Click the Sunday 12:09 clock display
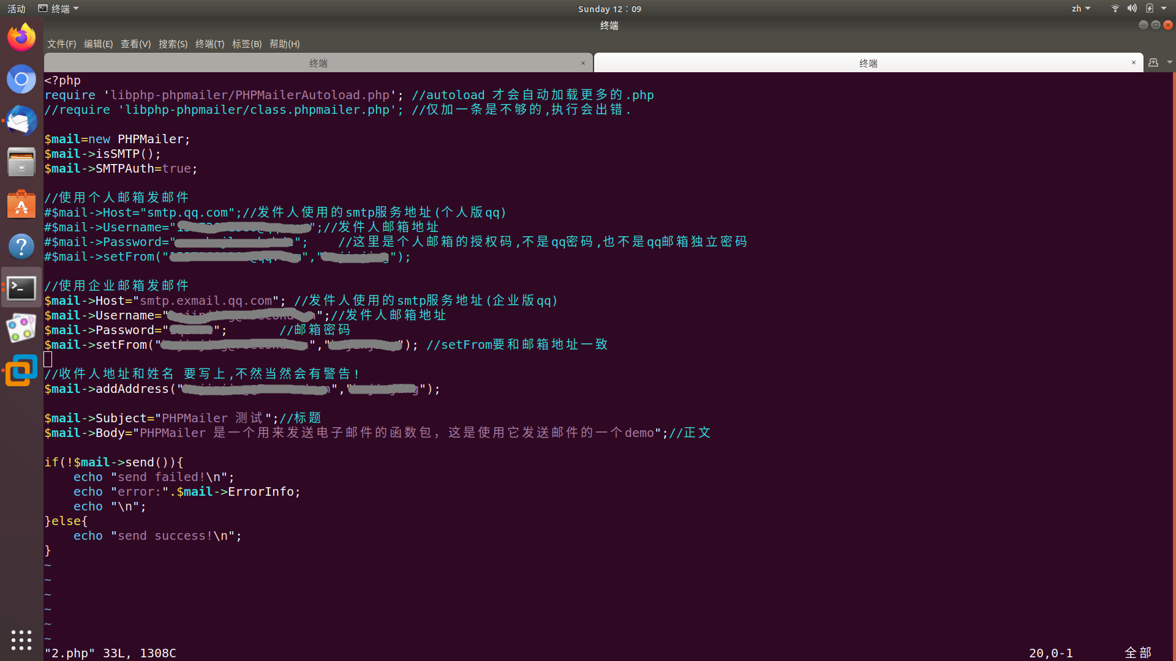This screenshot has height=661, width=1176. [x=608, y=9]
